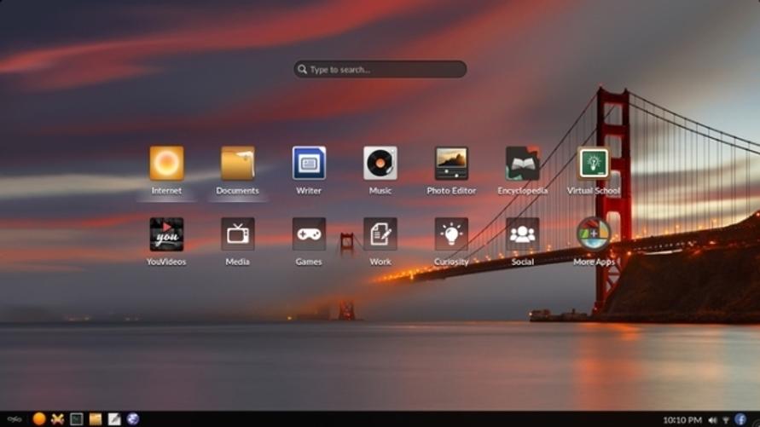Open the Internet browser app
The height and width of the screenshot is (427, 760).
pos(166,164)
